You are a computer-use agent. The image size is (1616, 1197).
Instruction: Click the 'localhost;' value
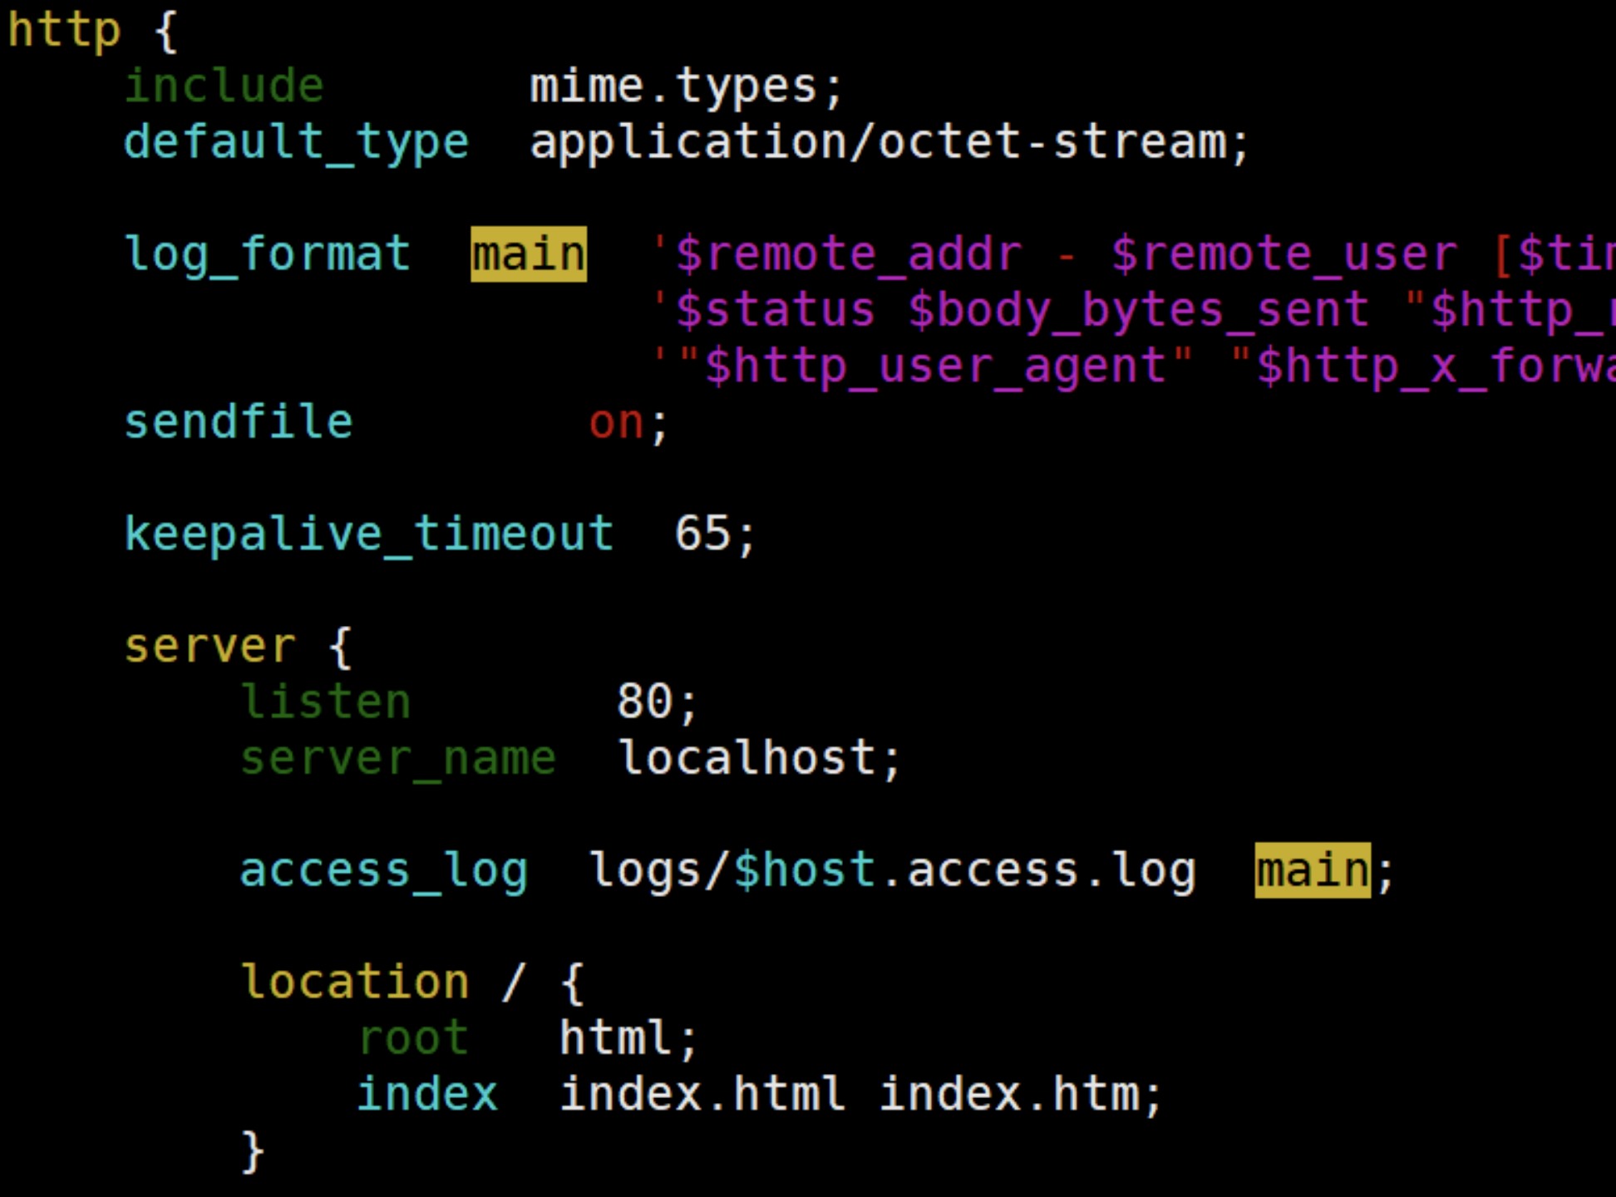760,759
